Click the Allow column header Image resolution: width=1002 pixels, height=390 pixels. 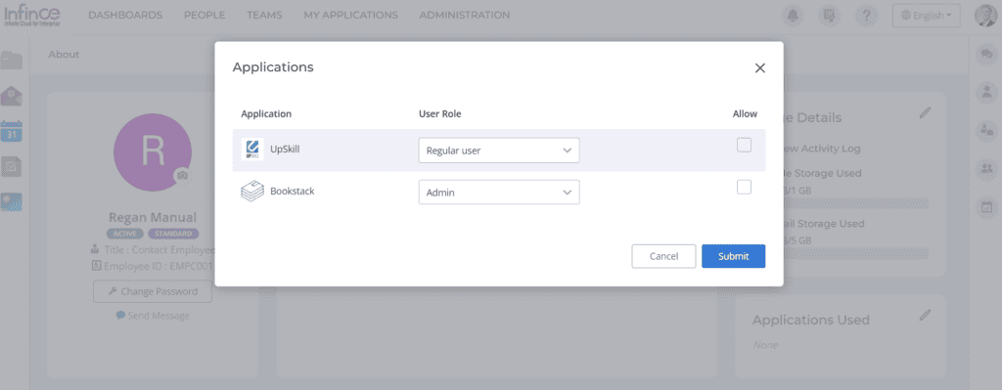click(x=745, y=113)
